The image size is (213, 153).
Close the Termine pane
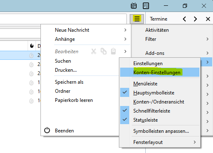tap(208, 19)
